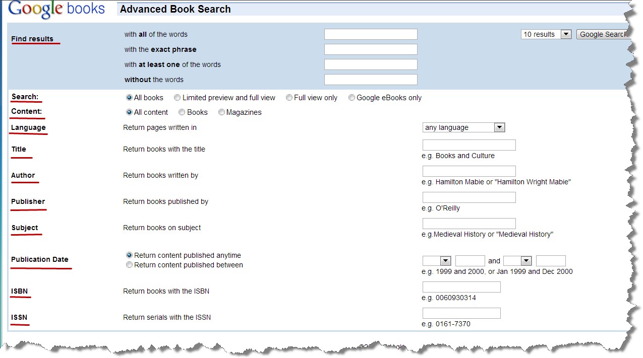Click the Publisher input field

click(469, 197)
